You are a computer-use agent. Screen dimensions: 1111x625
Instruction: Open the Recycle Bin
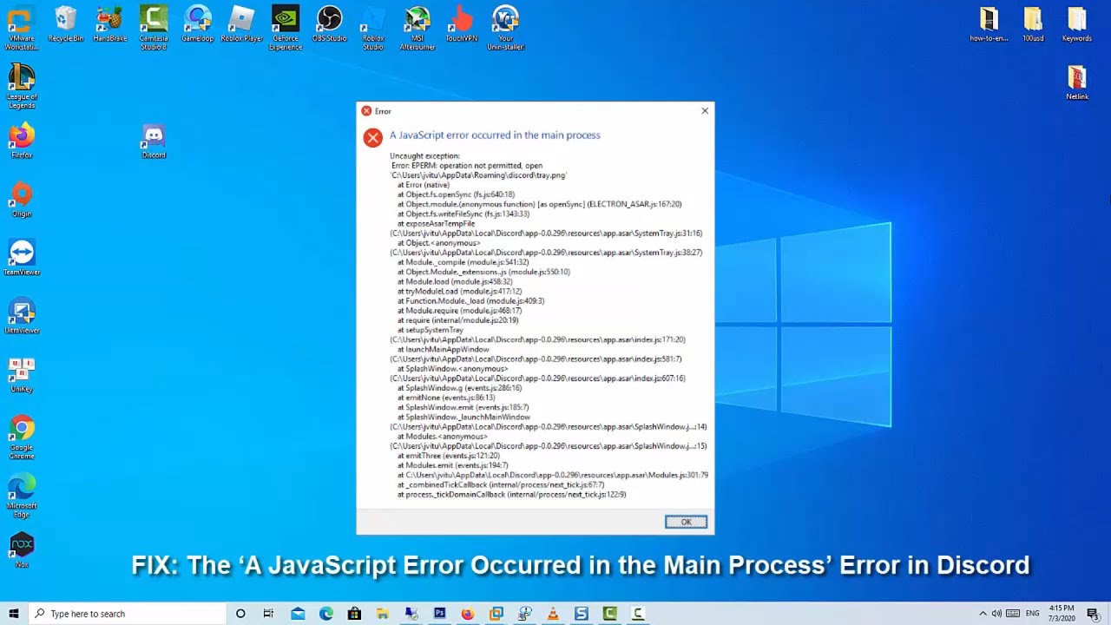tap(66, 24)
